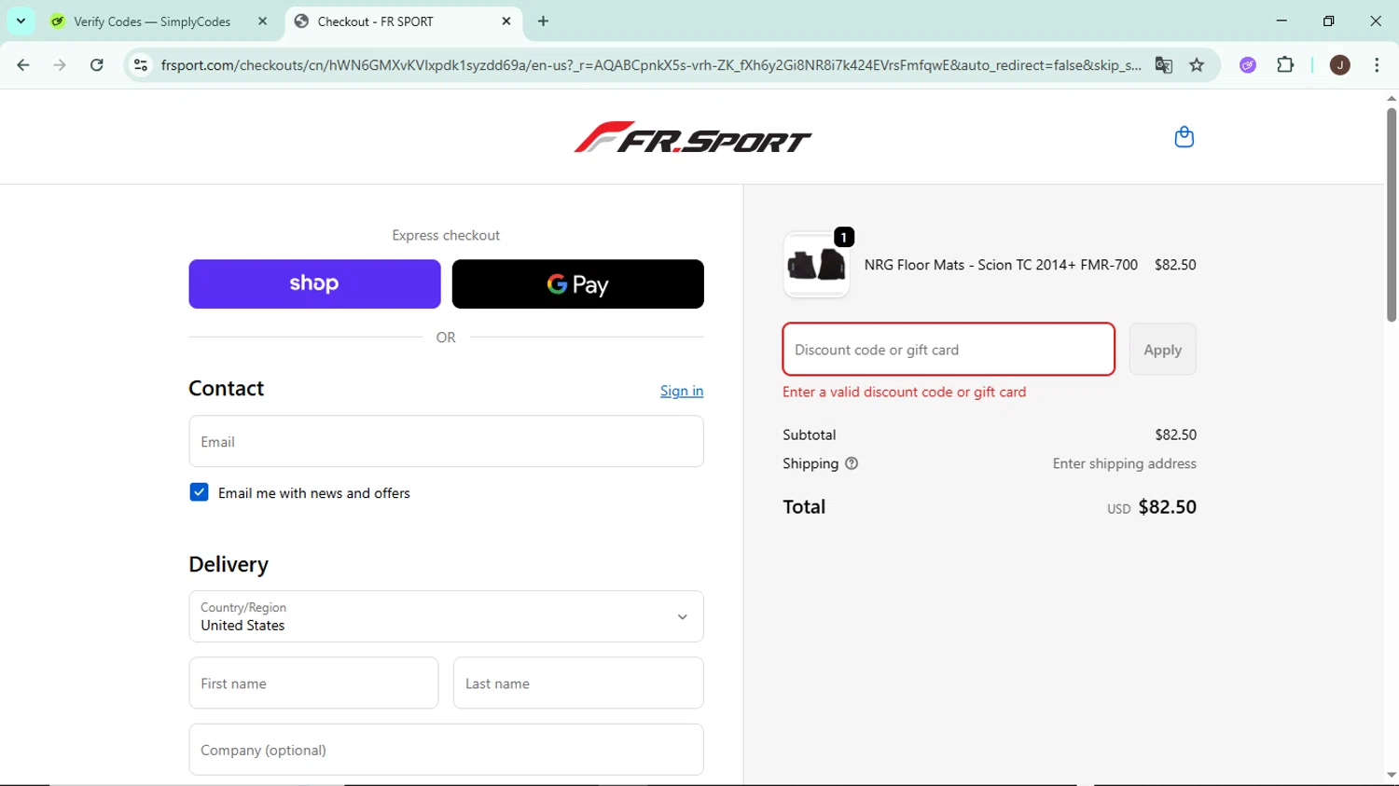Click the Company (optional) field
Viewport: 1399px width, 786px height.
pos(446,750)
